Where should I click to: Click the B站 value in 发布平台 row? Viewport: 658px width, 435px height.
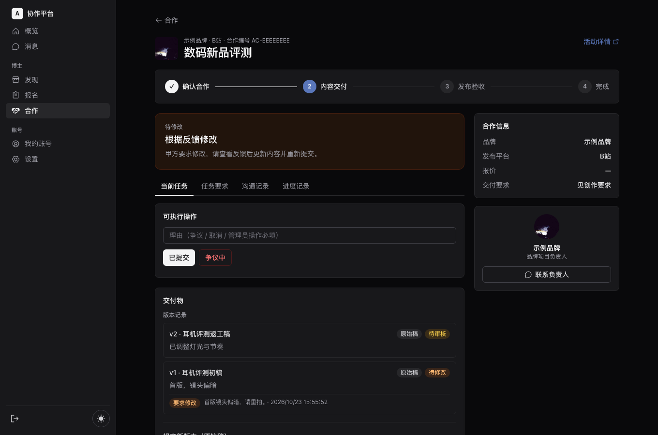tap(605, 156)
